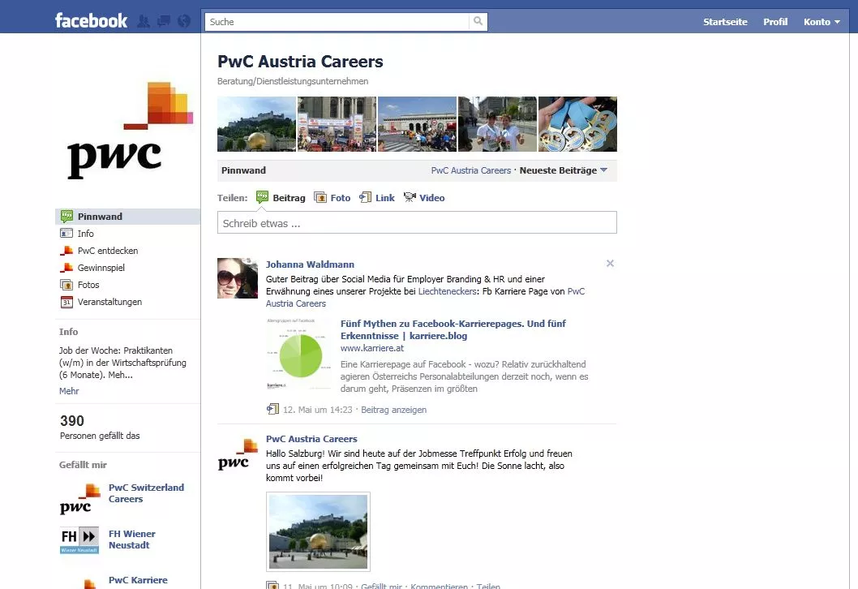Open the messages icon in header
The image size is (858, 589).
[x=164, y=21]
